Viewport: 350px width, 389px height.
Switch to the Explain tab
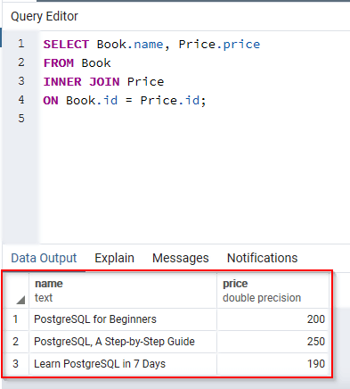[114, 258]
